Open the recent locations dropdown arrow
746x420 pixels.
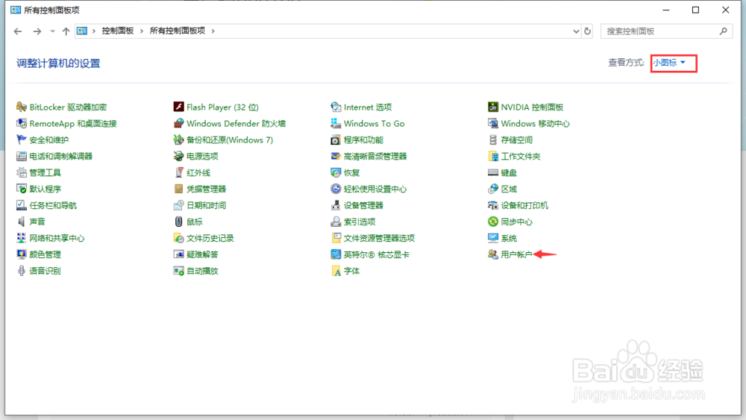tap(52, 31)
